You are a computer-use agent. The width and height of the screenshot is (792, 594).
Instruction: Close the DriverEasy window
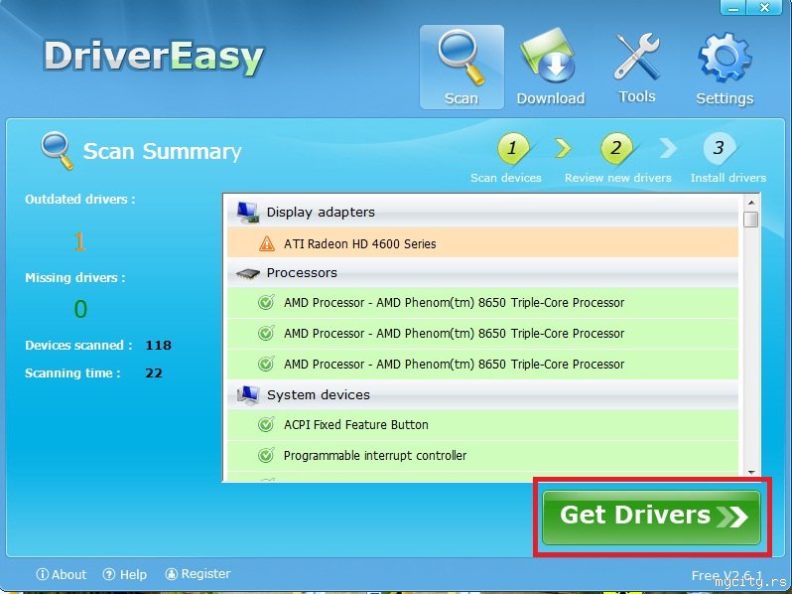[764, 8]
